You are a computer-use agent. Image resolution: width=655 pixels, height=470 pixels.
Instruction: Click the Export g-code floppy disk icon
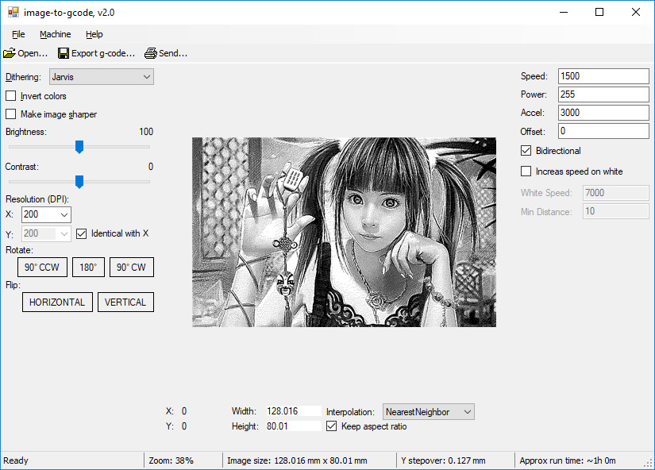click(x=64, y=53)
